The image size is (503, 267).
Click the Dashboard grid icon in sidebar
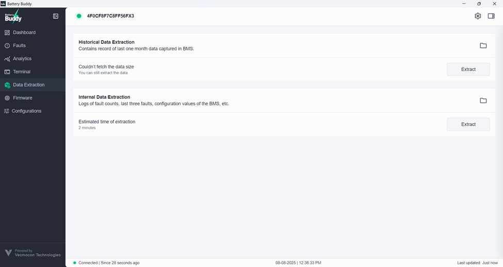[7, 32]
